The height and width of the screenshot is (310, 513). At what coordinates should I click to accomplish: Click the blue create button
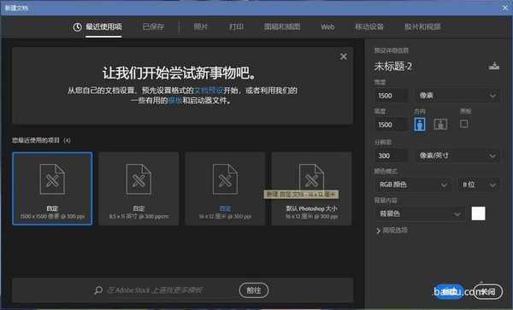tap(449, 292)
